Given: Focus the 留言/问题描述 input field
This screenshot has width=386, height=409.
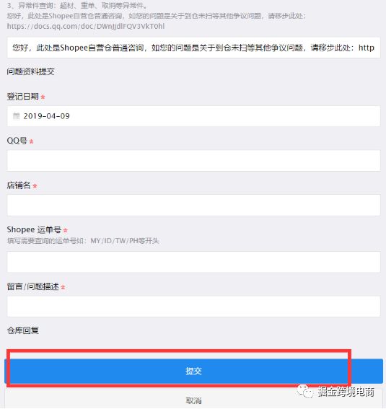Looking at the screenshot, I should click(193, 307).
